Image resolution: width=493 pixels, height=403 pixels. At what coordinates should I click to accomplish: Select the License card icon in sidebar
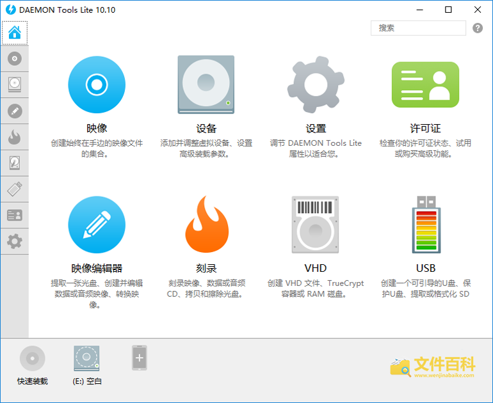(15, 215)
